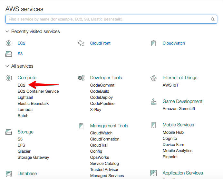Open the Database category heading
Screen dimensions: 223x179
pyautogui.click(x=27, y=174)
